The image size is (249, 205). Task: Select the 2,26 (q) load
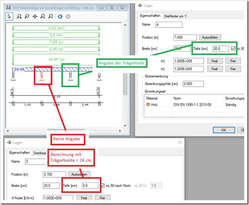[x=56, y=49]
